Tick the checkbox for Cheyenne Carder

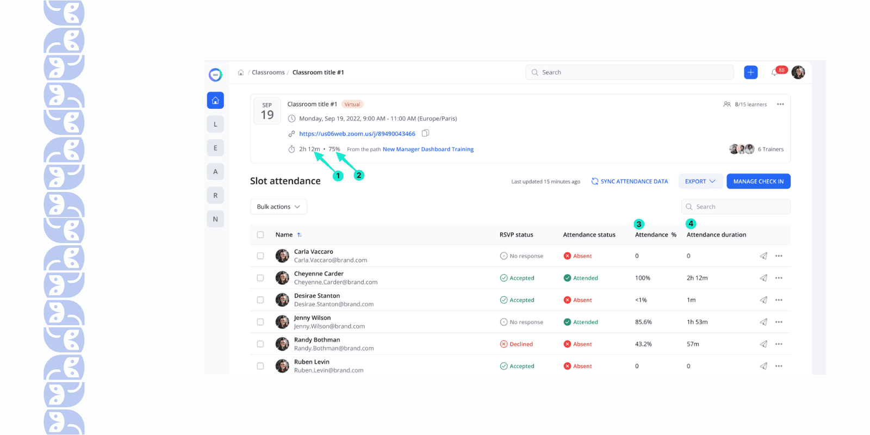[x=260, y=278]
